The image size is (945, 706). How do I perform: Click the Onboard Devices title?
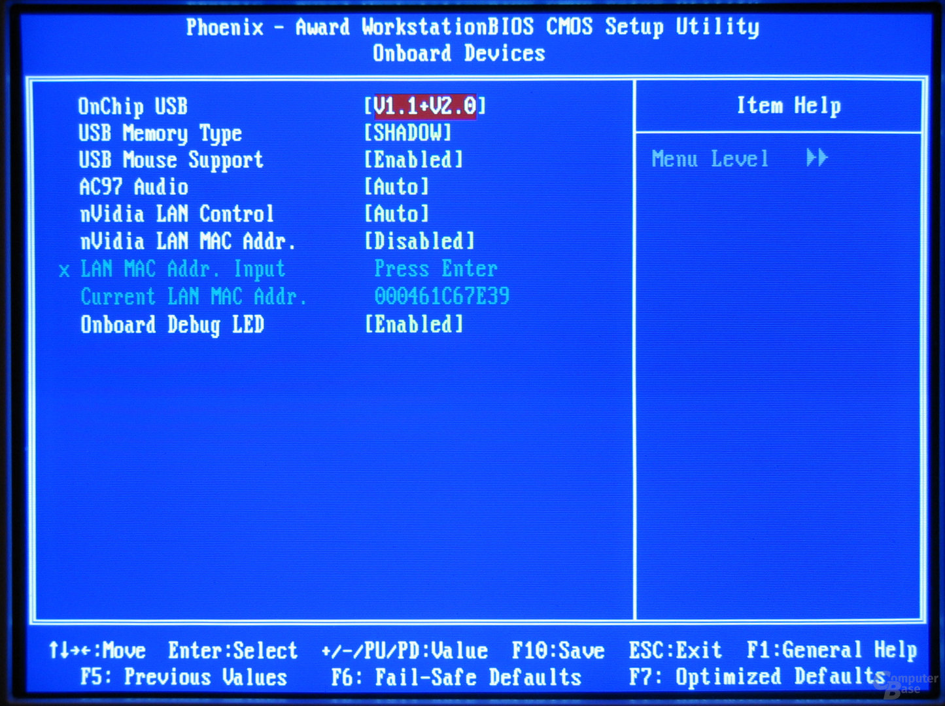click(459, 53)
